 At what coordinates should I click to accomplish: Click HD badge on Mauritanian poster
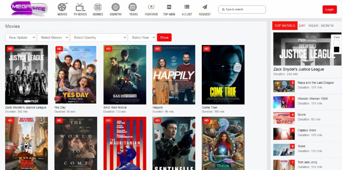coord(109,121)
